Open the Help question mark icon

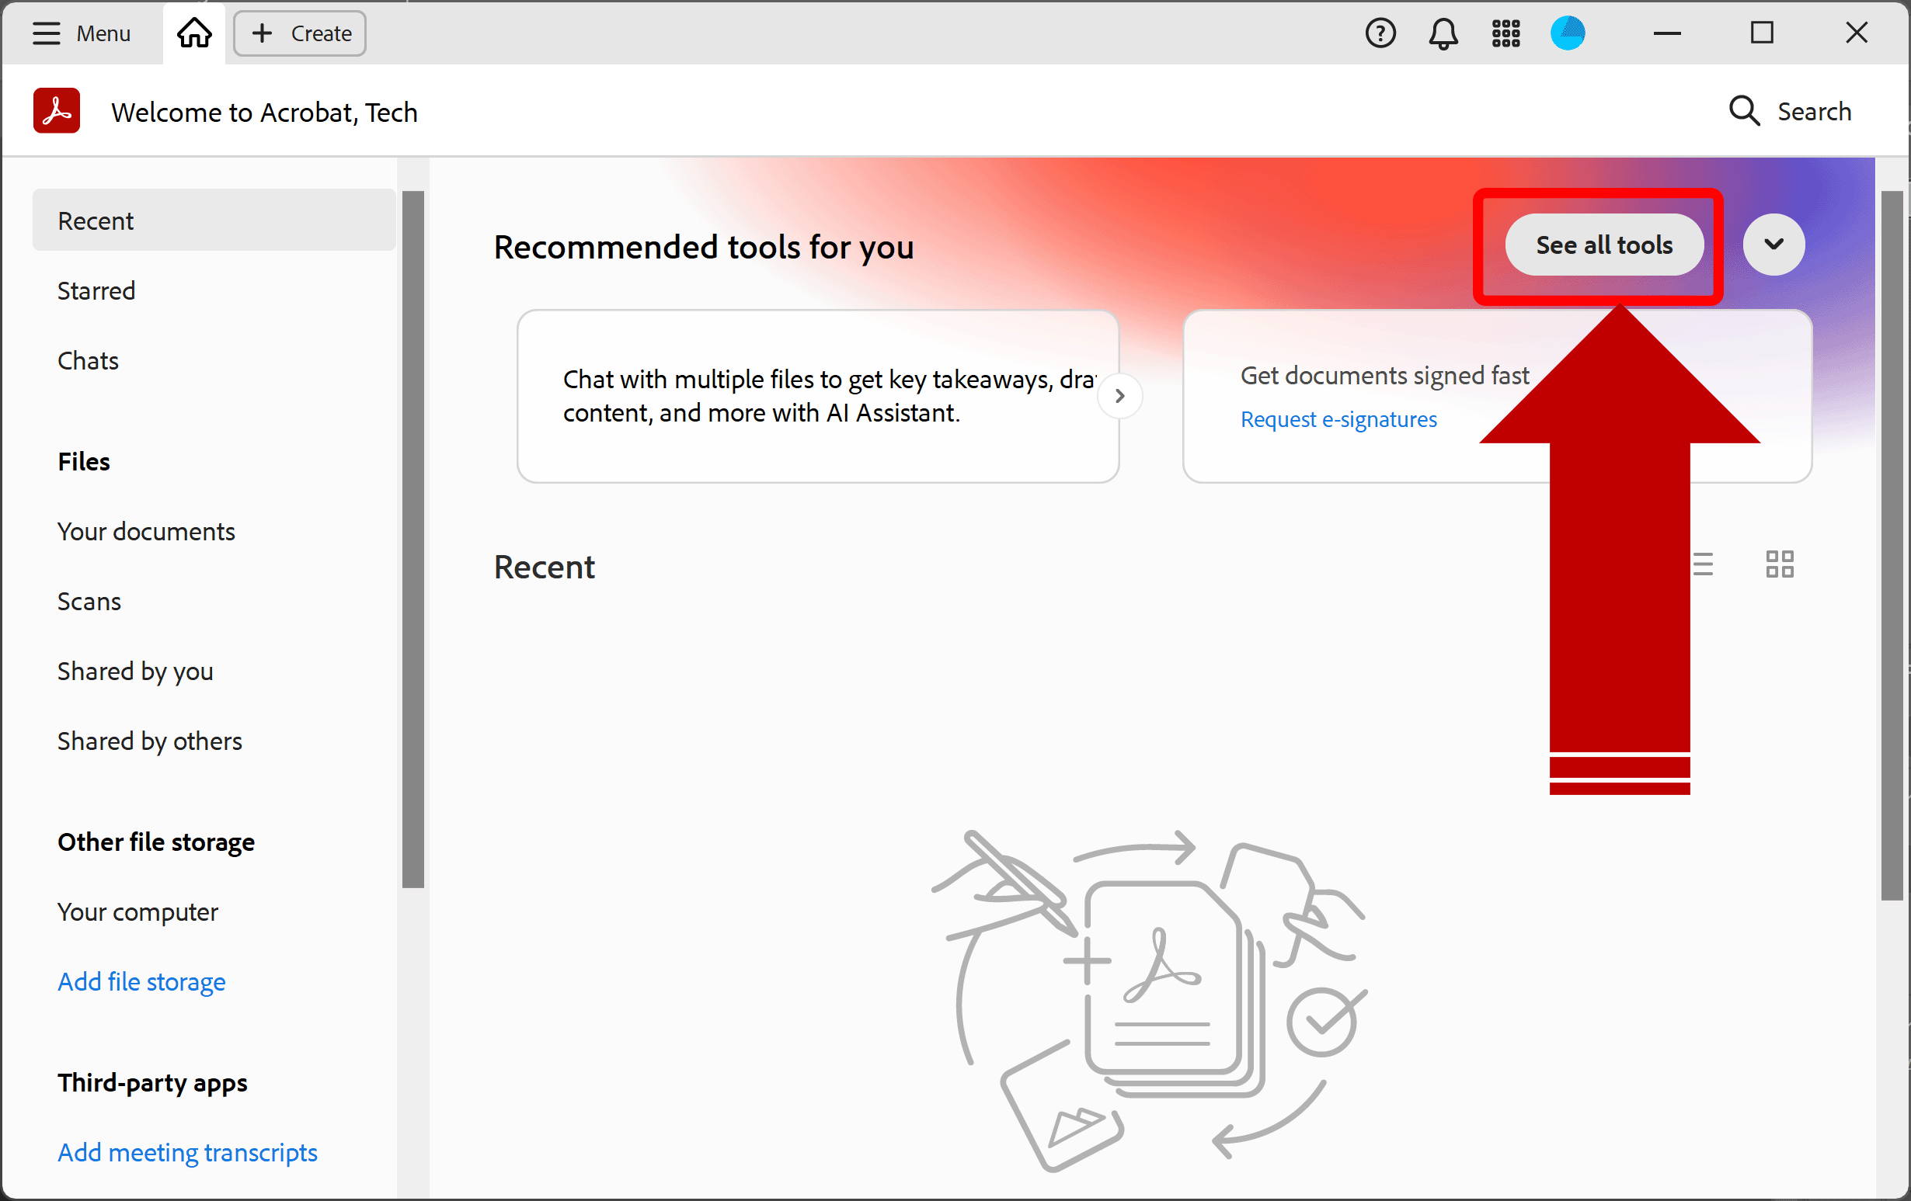[1380, 33]
